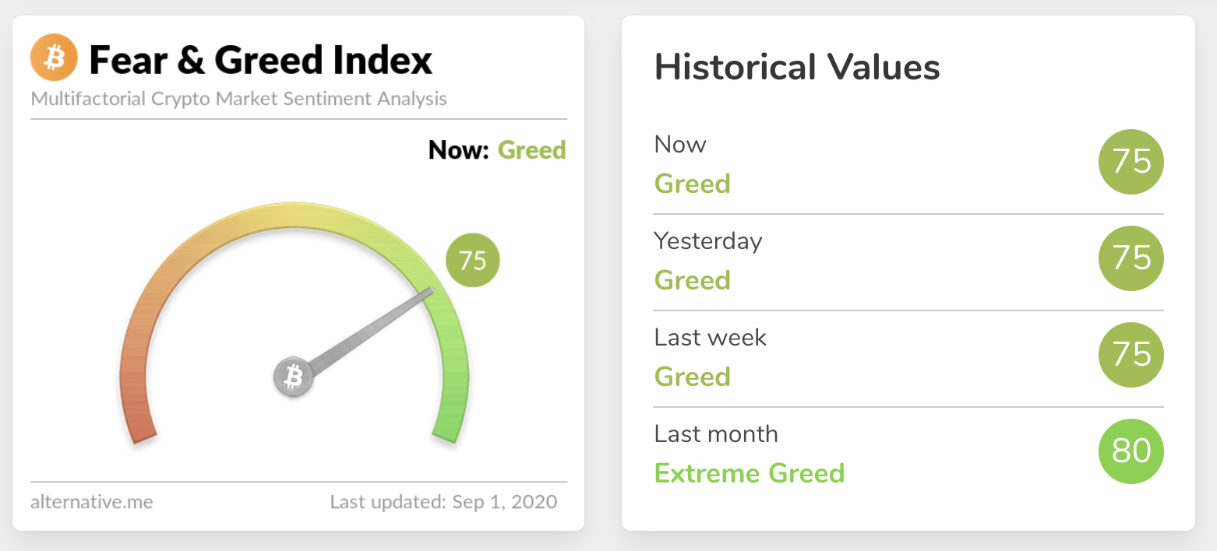Select the Last week row label
The height and width of the screenshot is (551, 1217).
711,337
